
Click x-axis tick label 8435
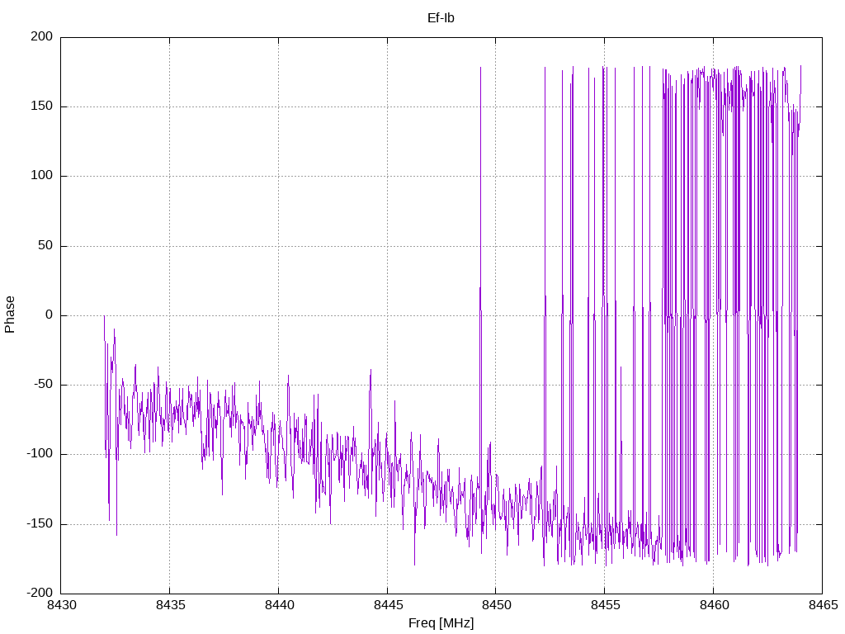[170, 605]
